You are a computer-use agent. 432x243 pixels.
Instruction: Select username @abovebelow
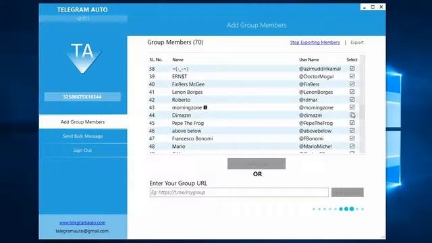coord(315,131)
